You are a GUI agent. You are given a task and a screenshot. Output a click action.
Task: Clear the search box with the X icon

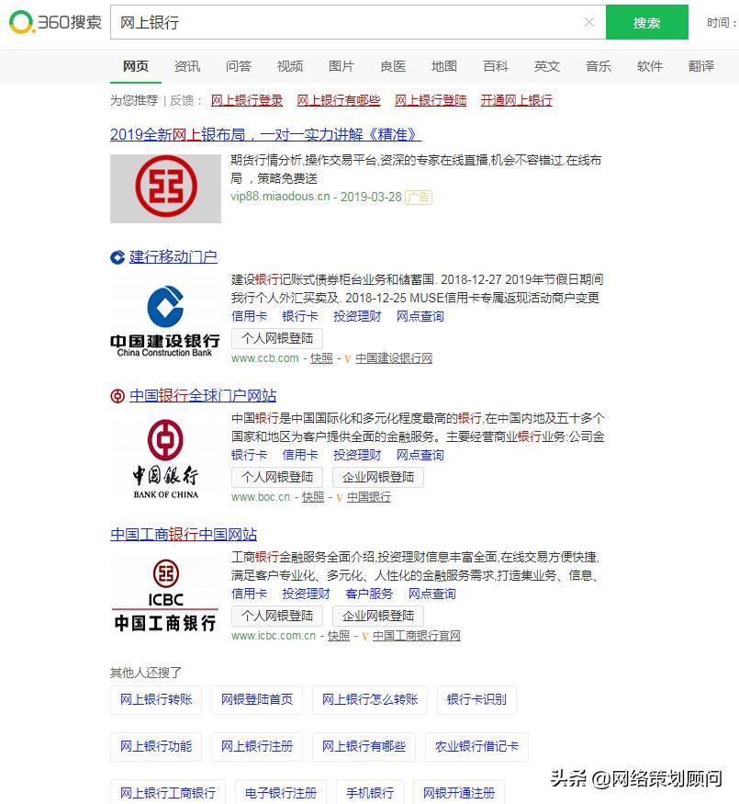pos(588,22)
